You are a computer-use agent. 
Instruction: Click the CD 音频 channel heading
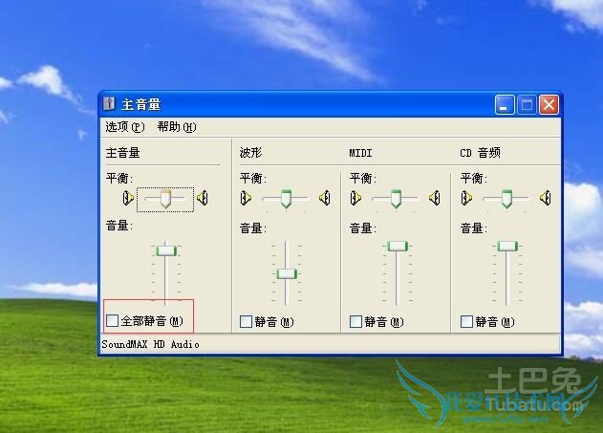tap(481, 153)
